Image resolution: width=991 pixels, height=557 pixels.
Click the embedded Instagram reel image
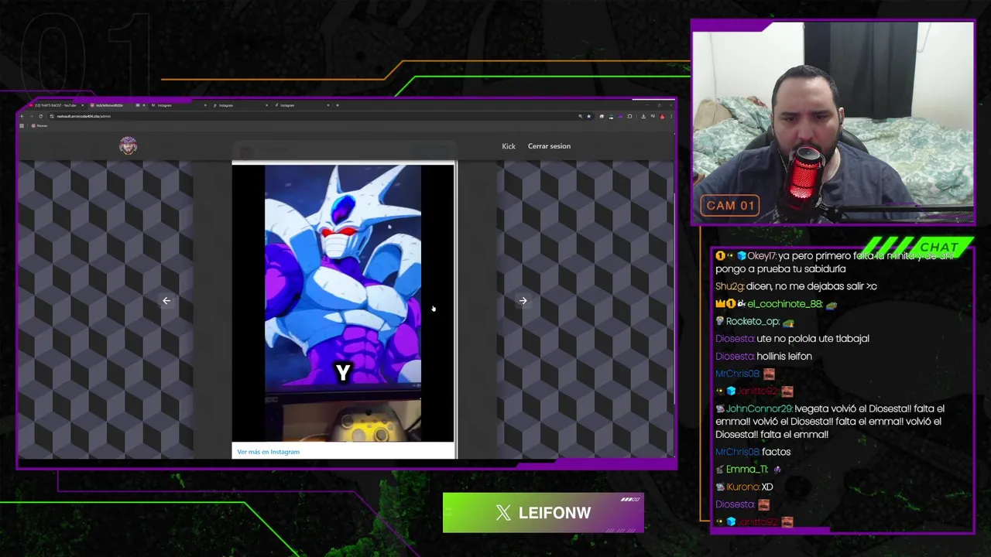[x=343, y=302]
